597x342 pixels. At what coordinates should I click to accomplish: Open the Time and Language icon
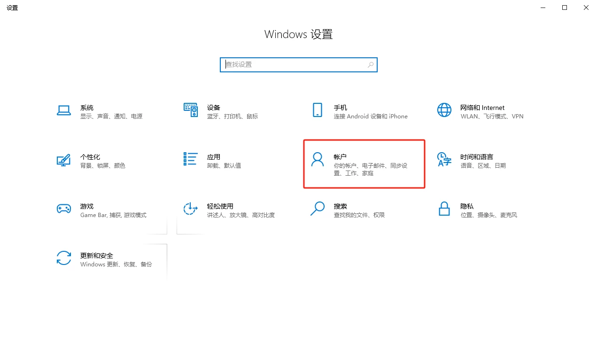pos(444,159)
